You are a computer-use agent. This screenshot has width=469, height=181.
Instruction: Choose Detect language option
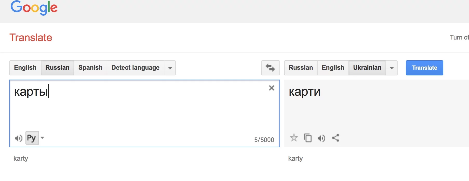pyautogui.click(x=135, y=68)
